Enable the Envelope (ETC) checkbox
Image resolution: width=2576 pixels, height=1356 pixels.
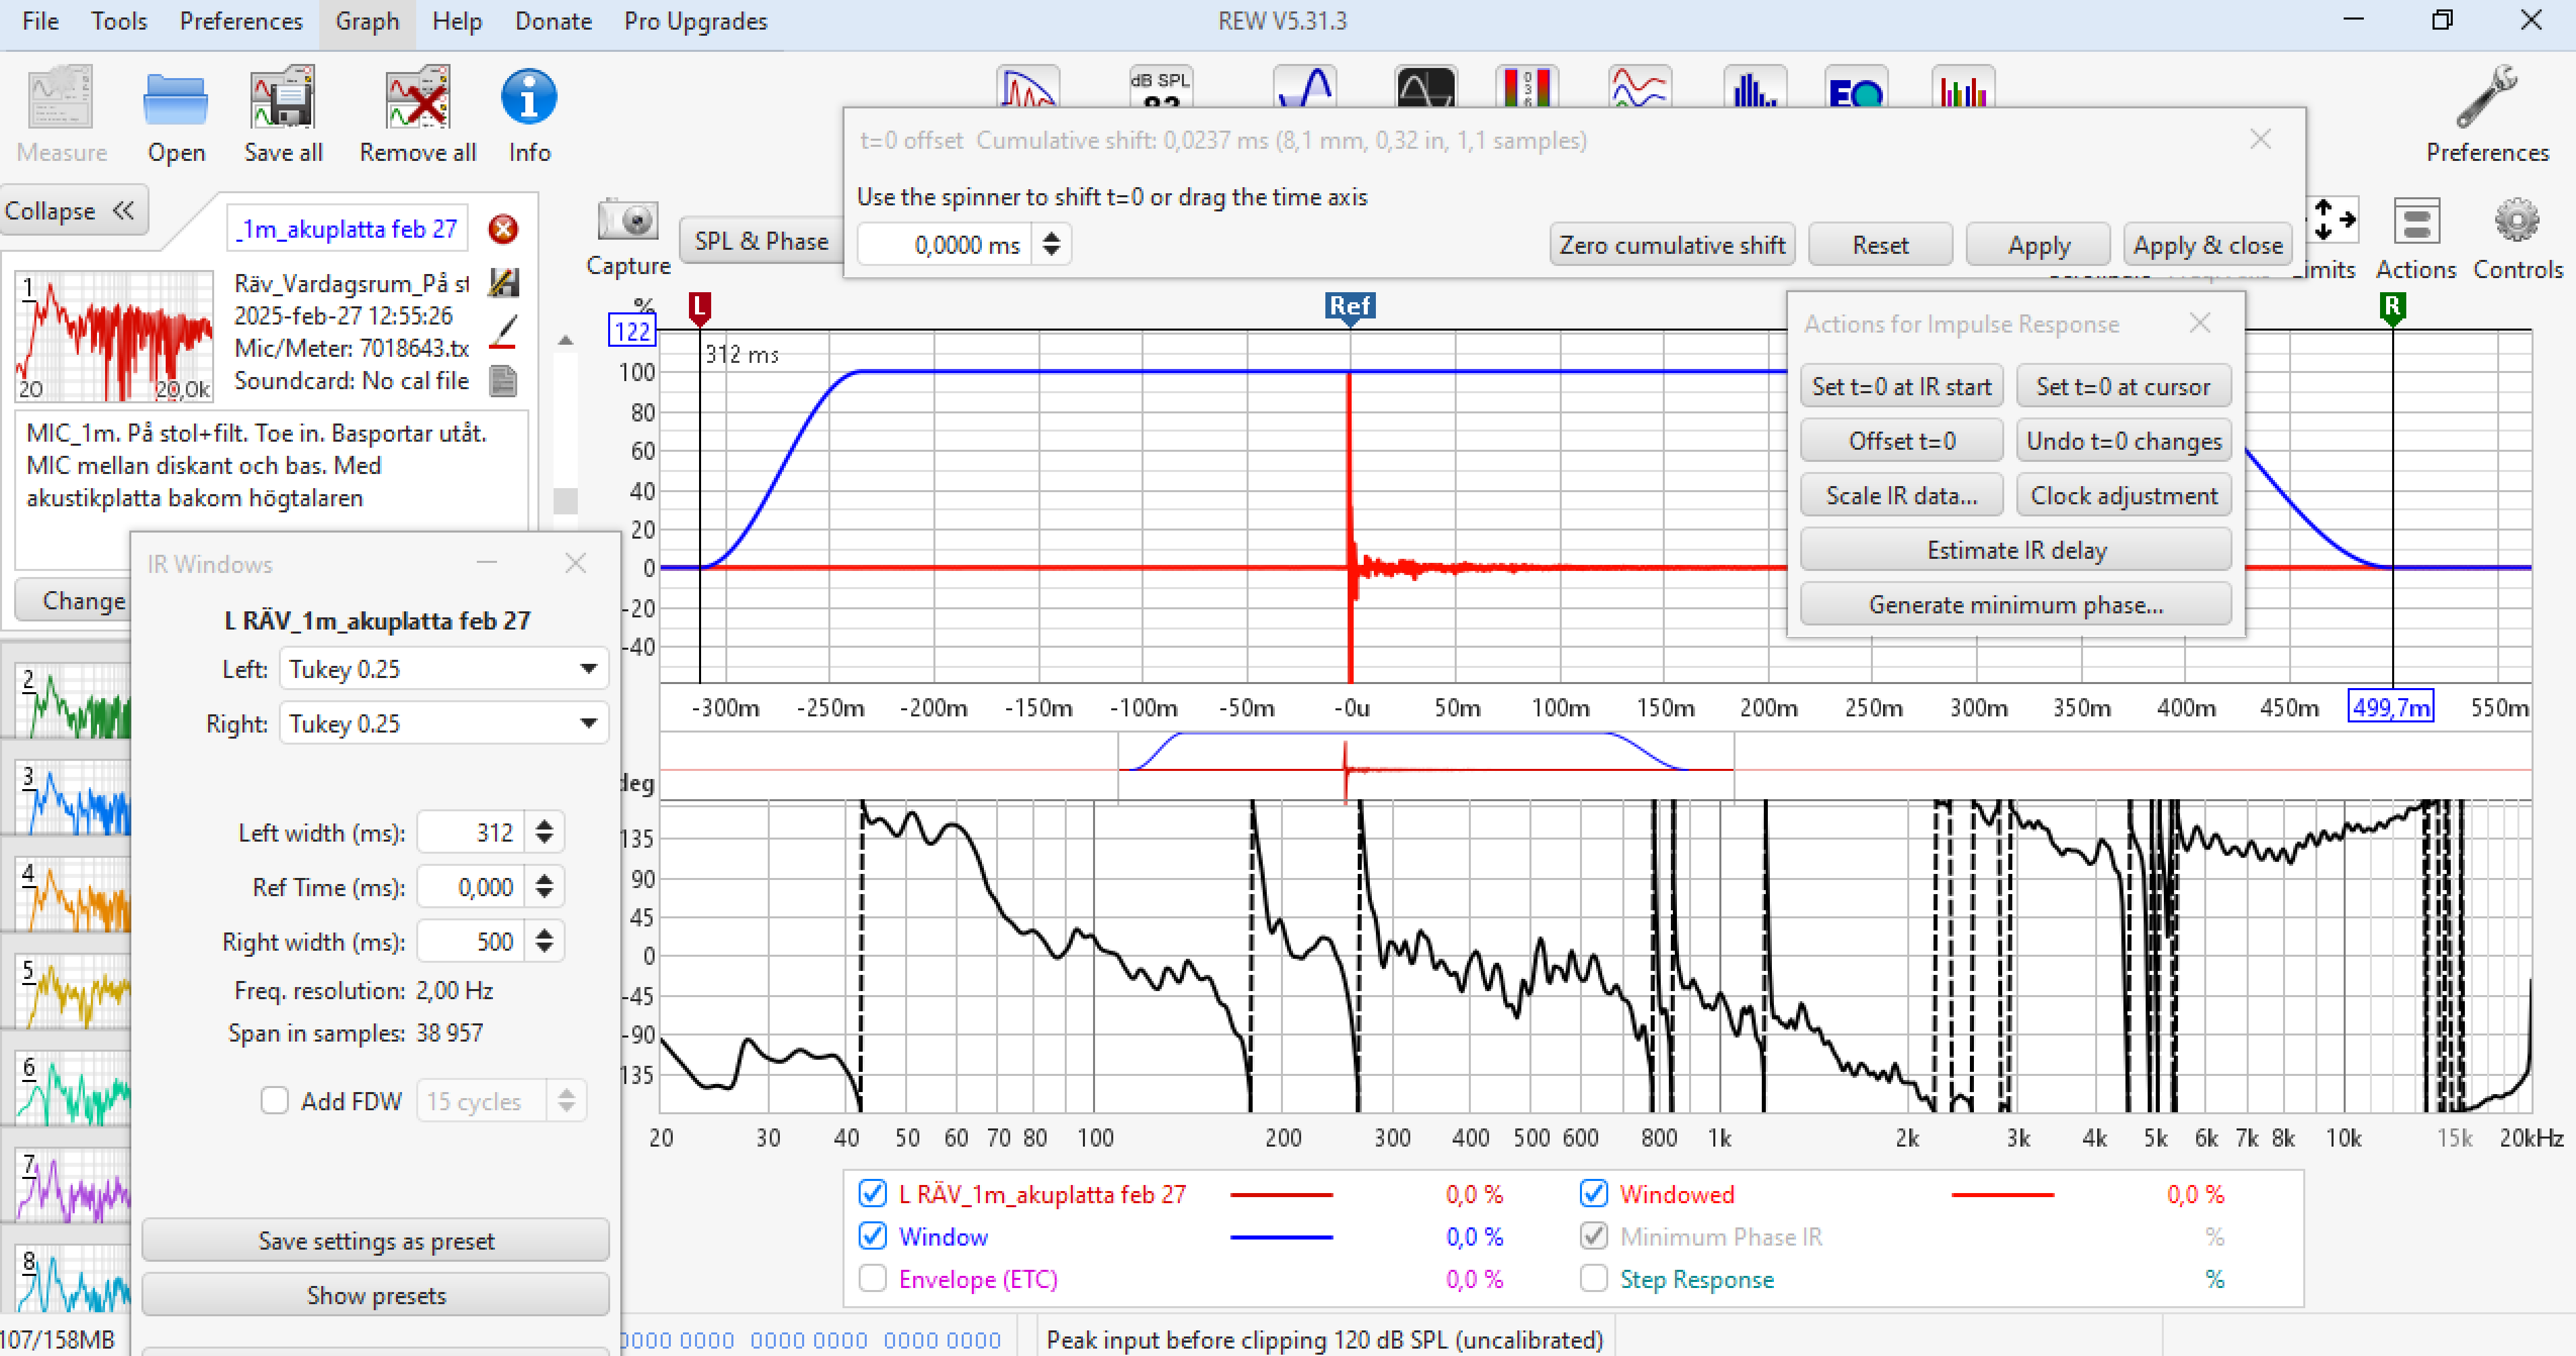click(x=873, y=1278)
